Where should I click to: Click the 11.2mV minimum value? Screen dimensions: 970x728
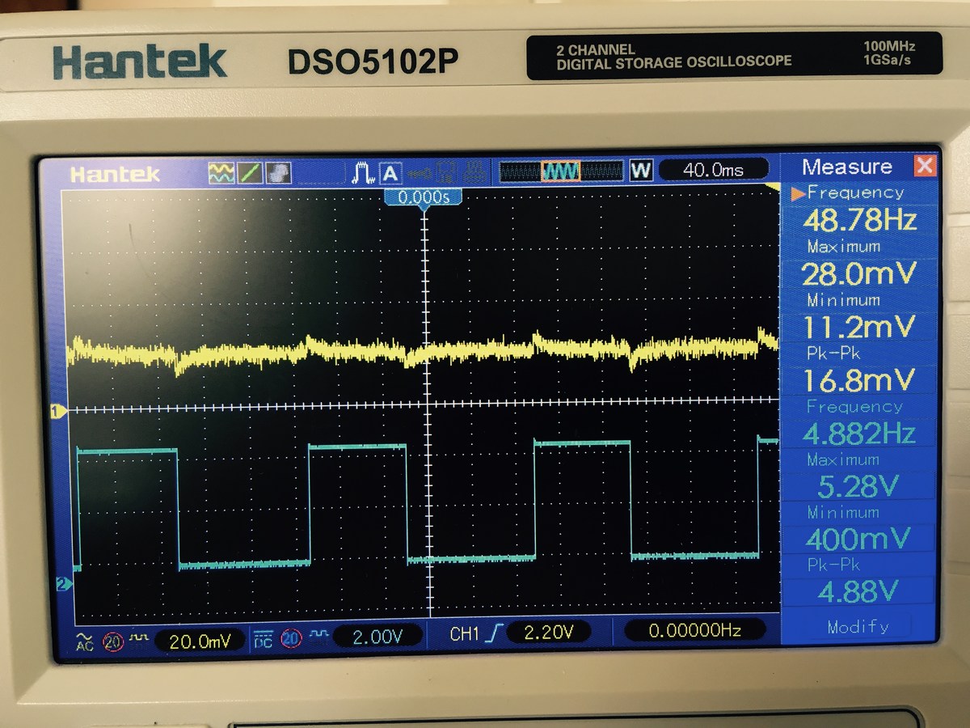click(x=859, y=326)
